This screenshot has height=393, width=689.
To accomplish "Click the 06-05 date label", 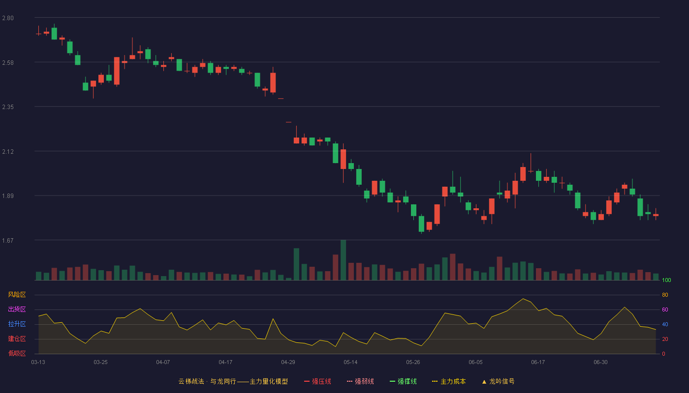I will click(475, 362).
